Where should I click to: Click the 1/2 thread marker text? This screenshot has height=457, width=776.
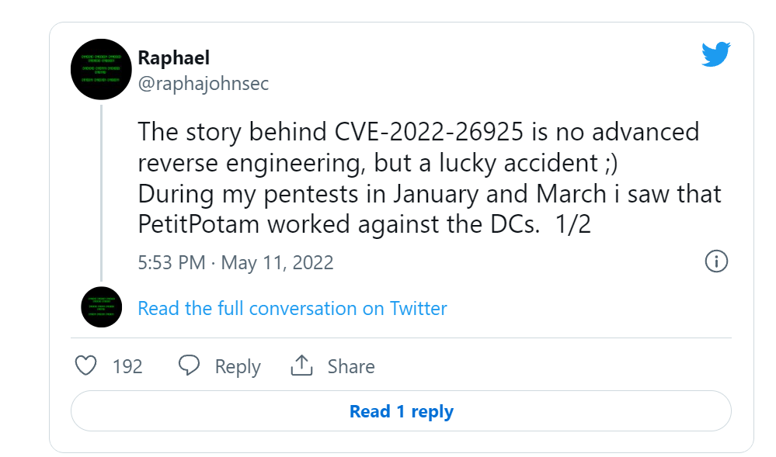[x=573, y=224]
